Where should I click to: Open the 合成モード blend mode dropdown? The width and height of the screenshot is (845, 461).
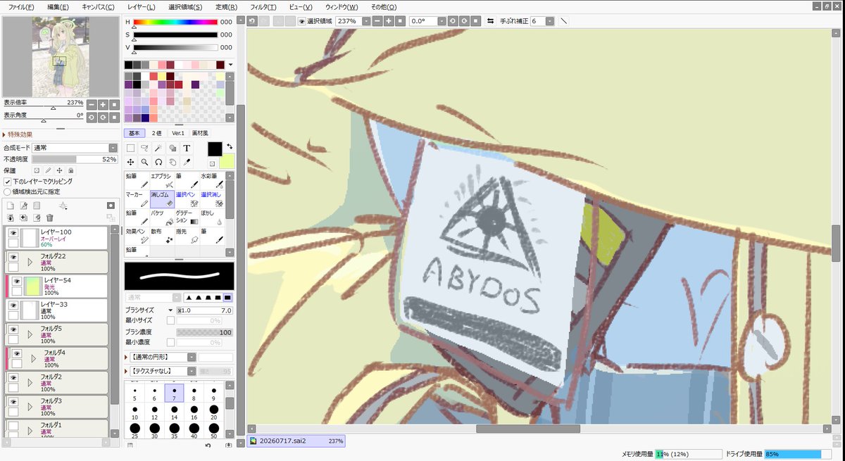point(113,148)
